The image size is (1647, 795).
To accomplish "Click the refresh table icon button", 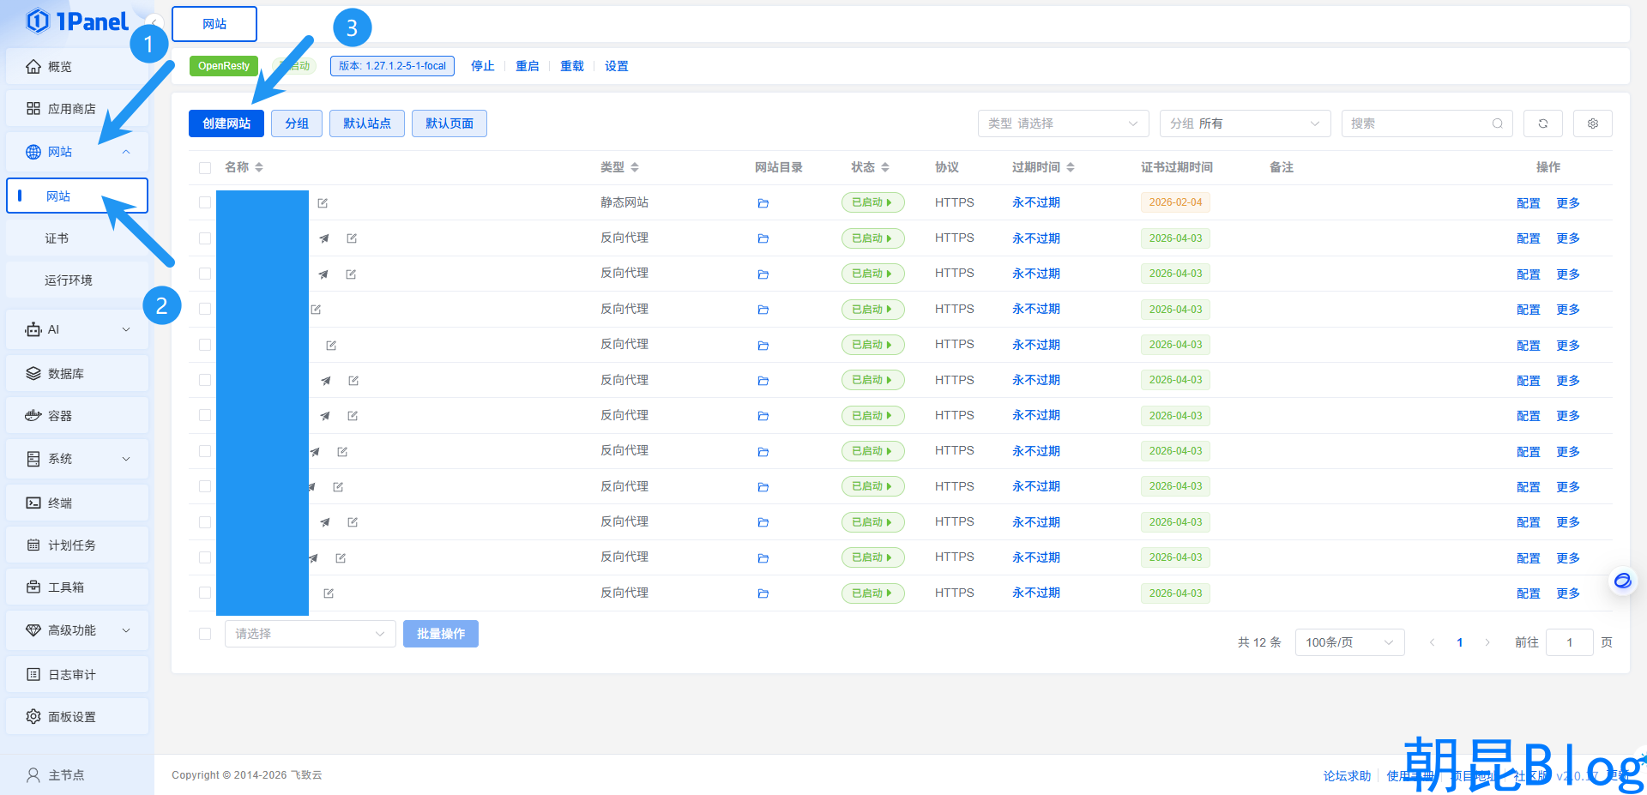I will coord(1543,123).
